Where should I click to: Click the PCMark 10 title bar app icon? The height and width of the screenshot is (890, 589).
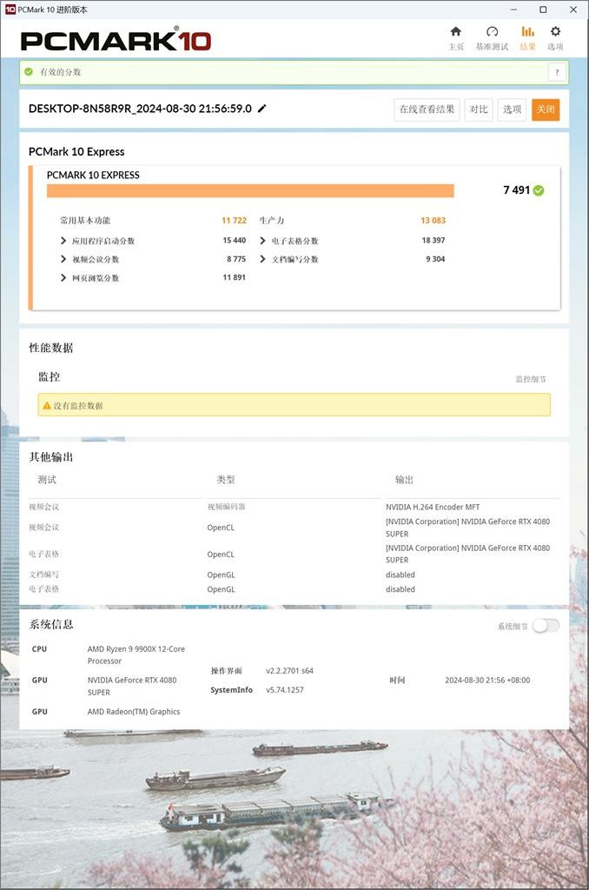coord(10,10)
